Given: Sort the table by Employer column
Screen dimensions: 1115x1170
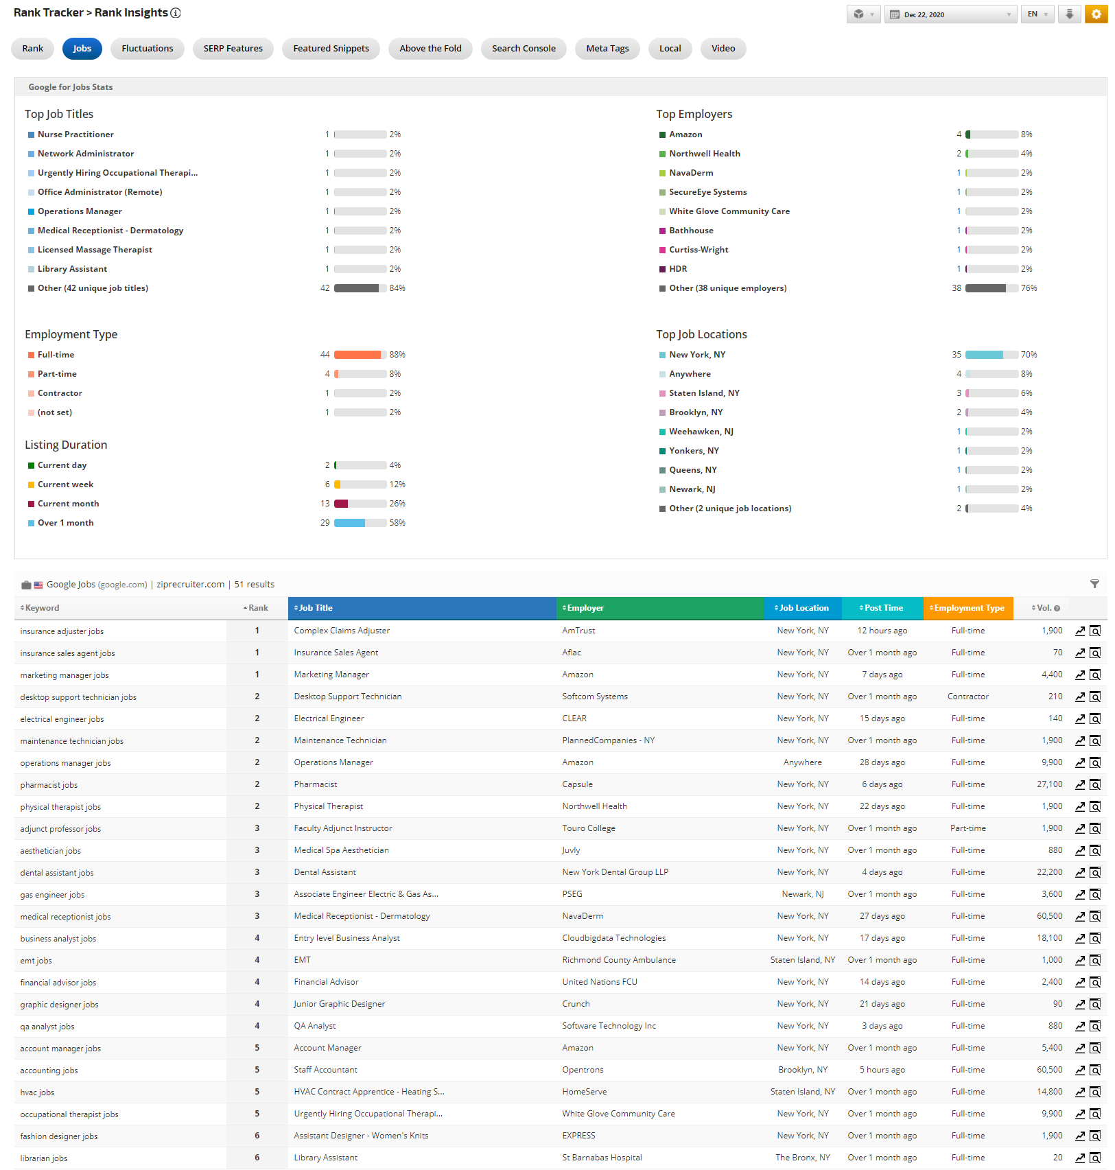Looking at the screenshot, I should pos(585,608).
